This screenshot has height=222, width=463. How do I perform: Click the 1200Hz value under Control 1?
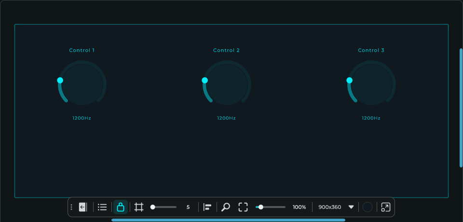[82, 118]
